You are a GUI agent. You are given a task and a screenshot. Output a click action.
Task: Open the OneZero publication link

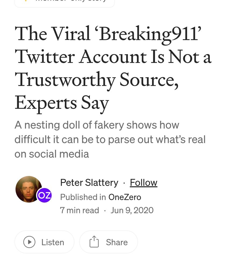(x=125, y=197)
